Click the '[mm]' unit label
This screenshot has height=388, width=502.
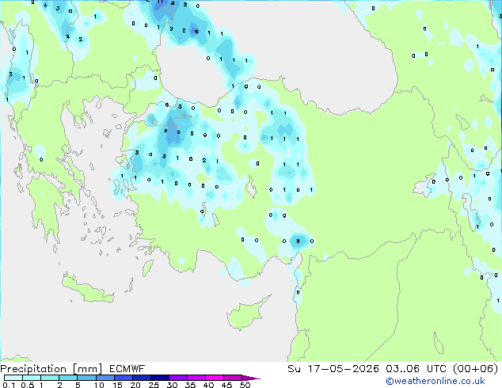[x=87, y=369]
